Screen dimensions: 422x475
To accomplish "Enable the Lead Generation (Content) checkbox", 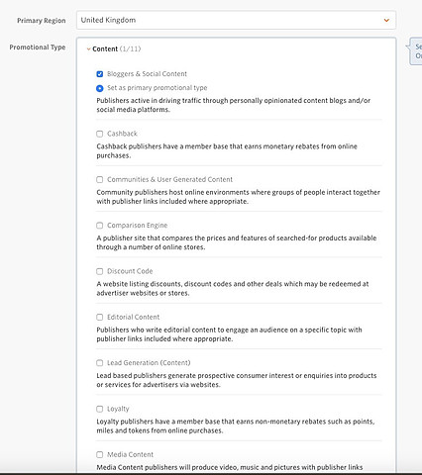I will 100,363.
